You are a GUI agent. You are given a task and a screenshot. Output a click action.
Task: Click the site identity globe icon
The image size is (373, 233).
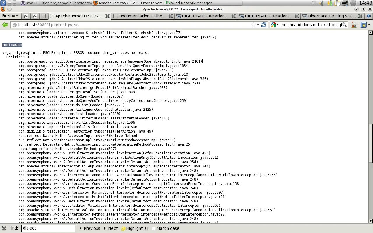click(14, 25)
